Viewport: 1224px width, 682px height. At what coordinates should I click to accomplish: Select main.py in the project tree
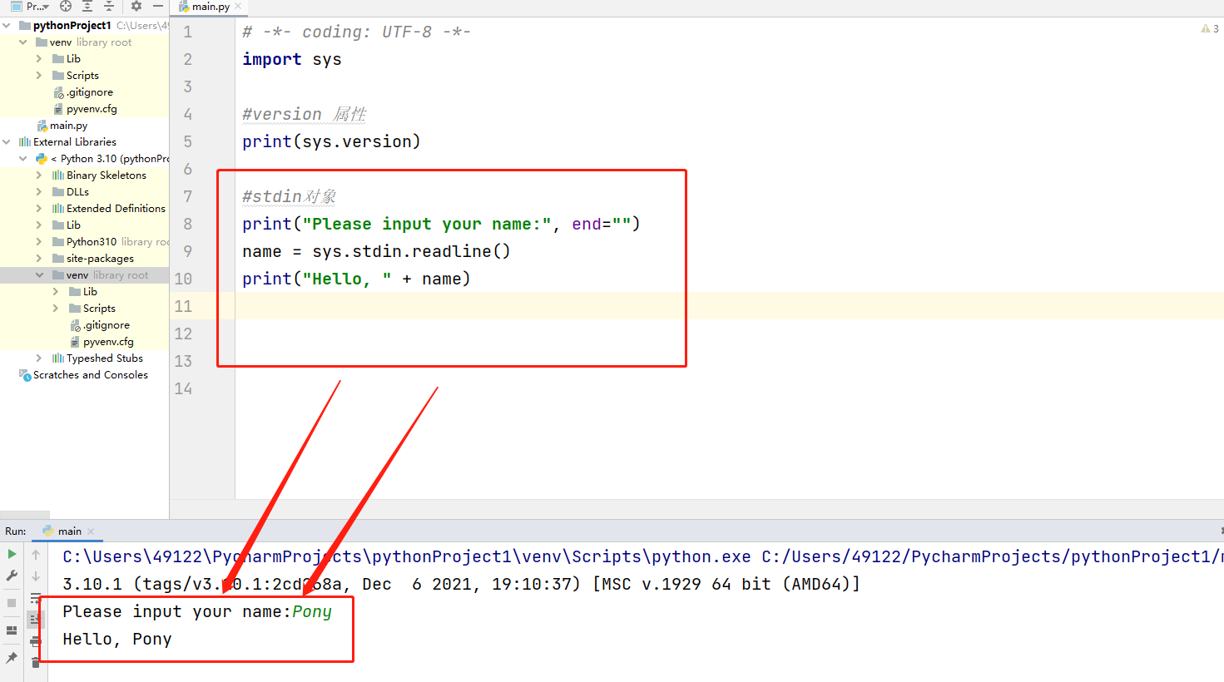62,126
